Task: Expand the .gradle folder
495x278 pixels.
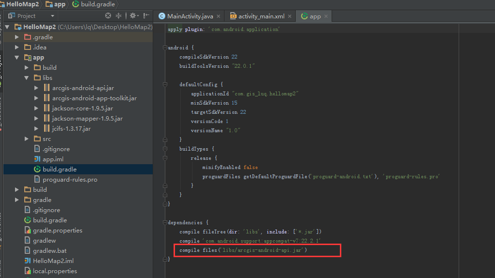Action: [x=17, y=37]
